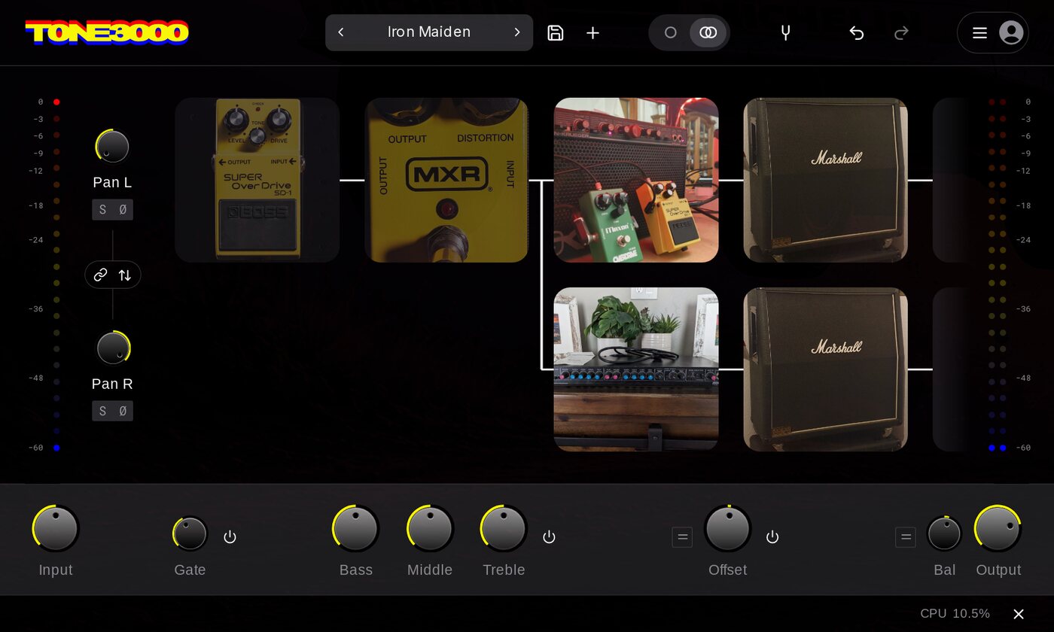Image resolution: width=1054 pixels, height=632 pixels.
Task: Toggle the EQ power button beside Treble
Action: [550, 537]
